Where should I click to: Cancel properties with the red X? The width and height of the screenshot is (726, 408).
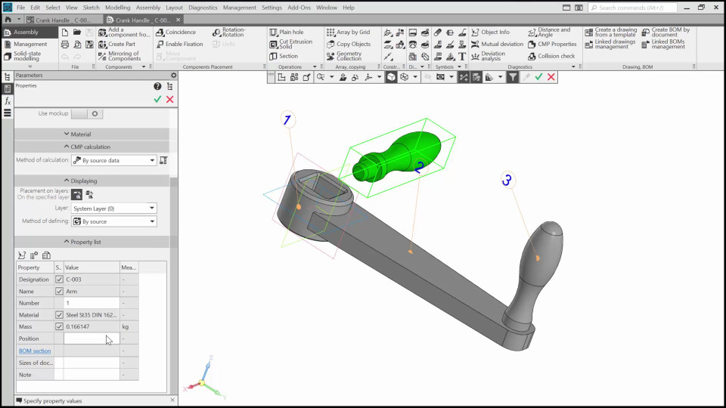[169, 99]
